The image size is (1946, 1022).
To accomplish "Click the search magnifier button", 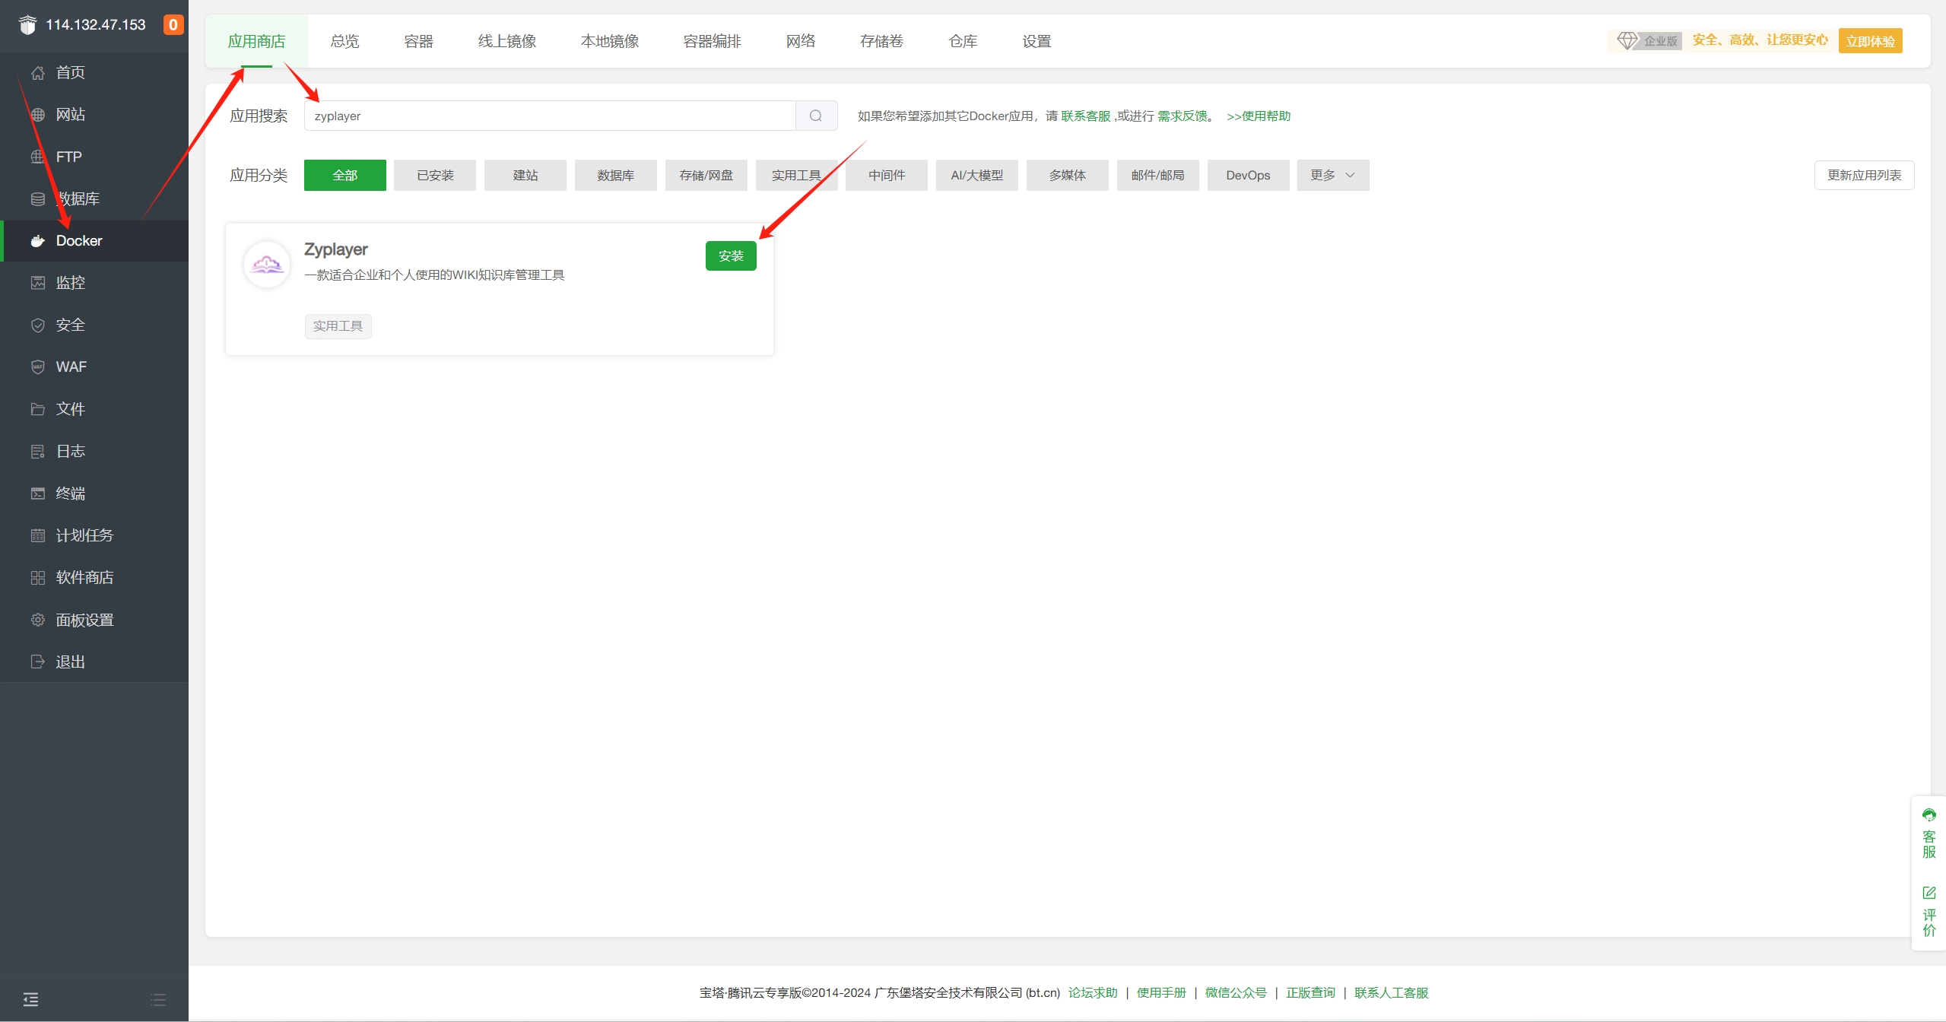I will click(816, 116).
